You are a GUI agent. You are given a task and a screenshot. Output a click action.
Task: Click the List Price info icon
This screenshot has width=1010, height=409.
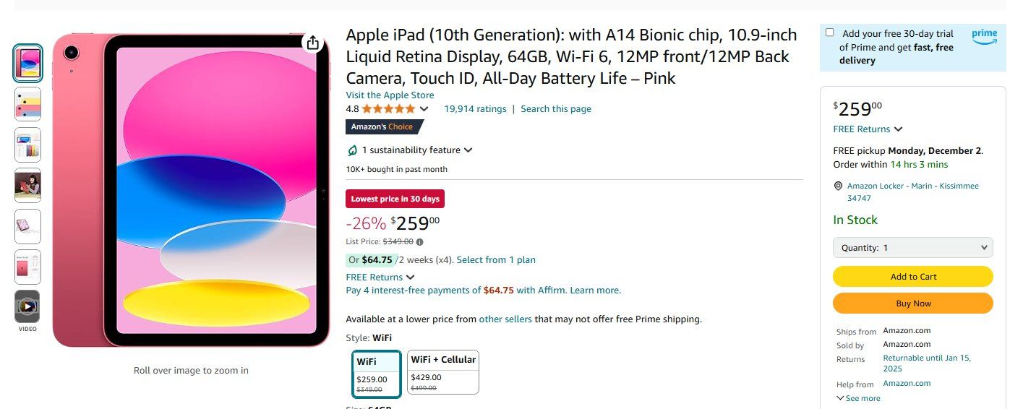coord(420,242)
